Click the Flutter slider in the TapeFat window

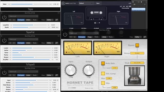point(31,55)
